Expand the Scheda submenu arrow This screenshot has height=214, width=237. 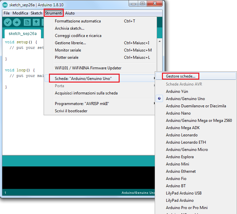[154, 78]
